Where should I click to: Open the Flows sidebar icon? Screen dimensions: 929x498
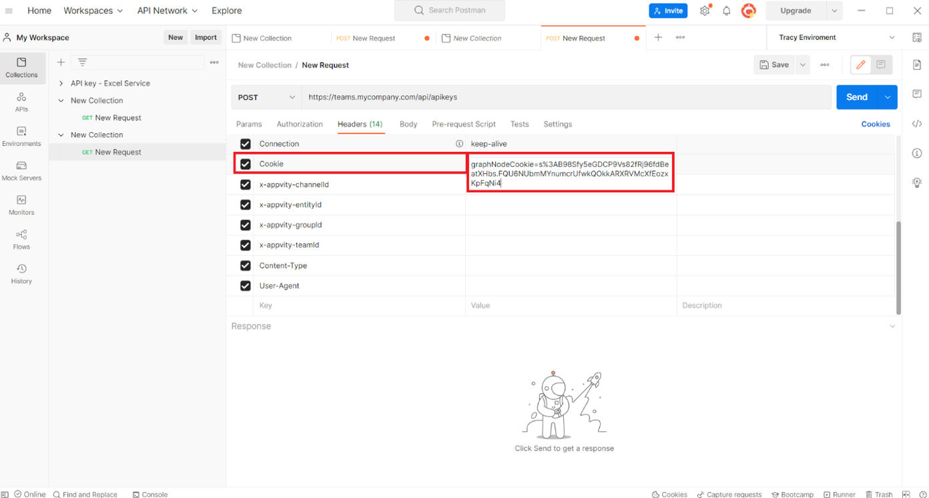click(x=21, y=239)
